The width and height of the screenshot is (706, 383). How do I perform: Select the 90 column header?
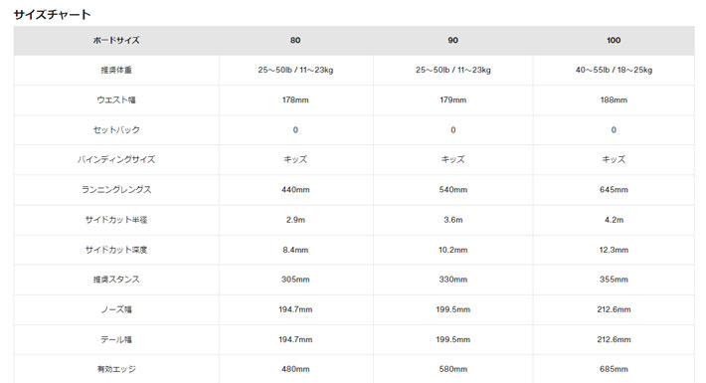point(453,40)
